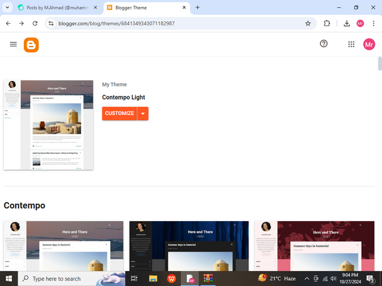Open the weather widget showing 21°C Haze
The image size is (382, 286).
[277, 278]
